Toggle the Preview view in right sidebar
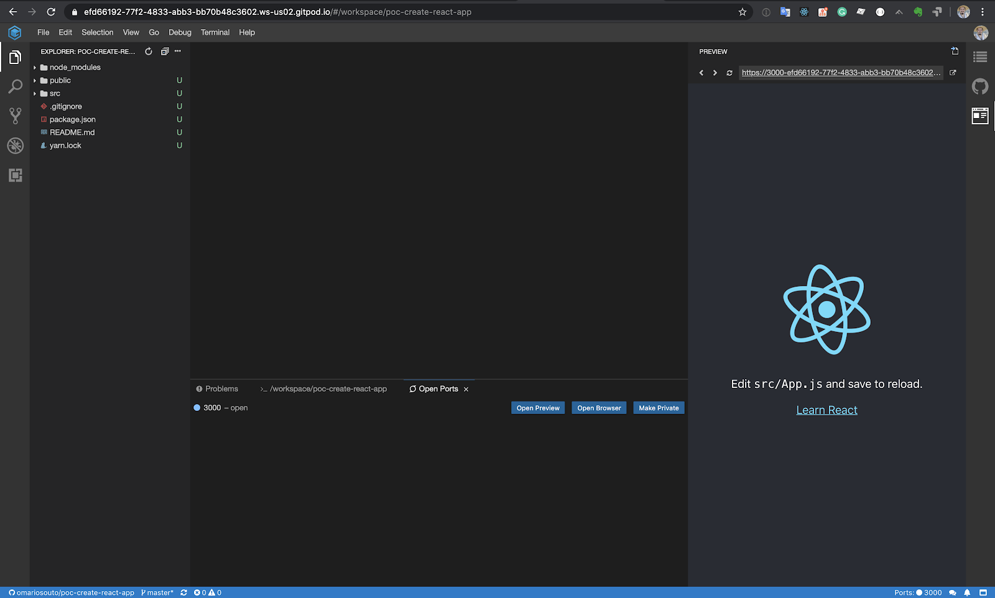 (x=980, y=116)
